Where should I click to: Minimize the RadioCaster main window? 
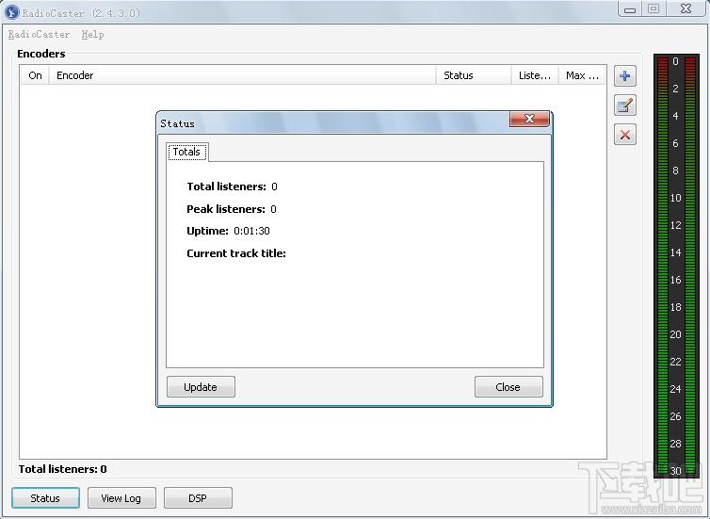630,9
